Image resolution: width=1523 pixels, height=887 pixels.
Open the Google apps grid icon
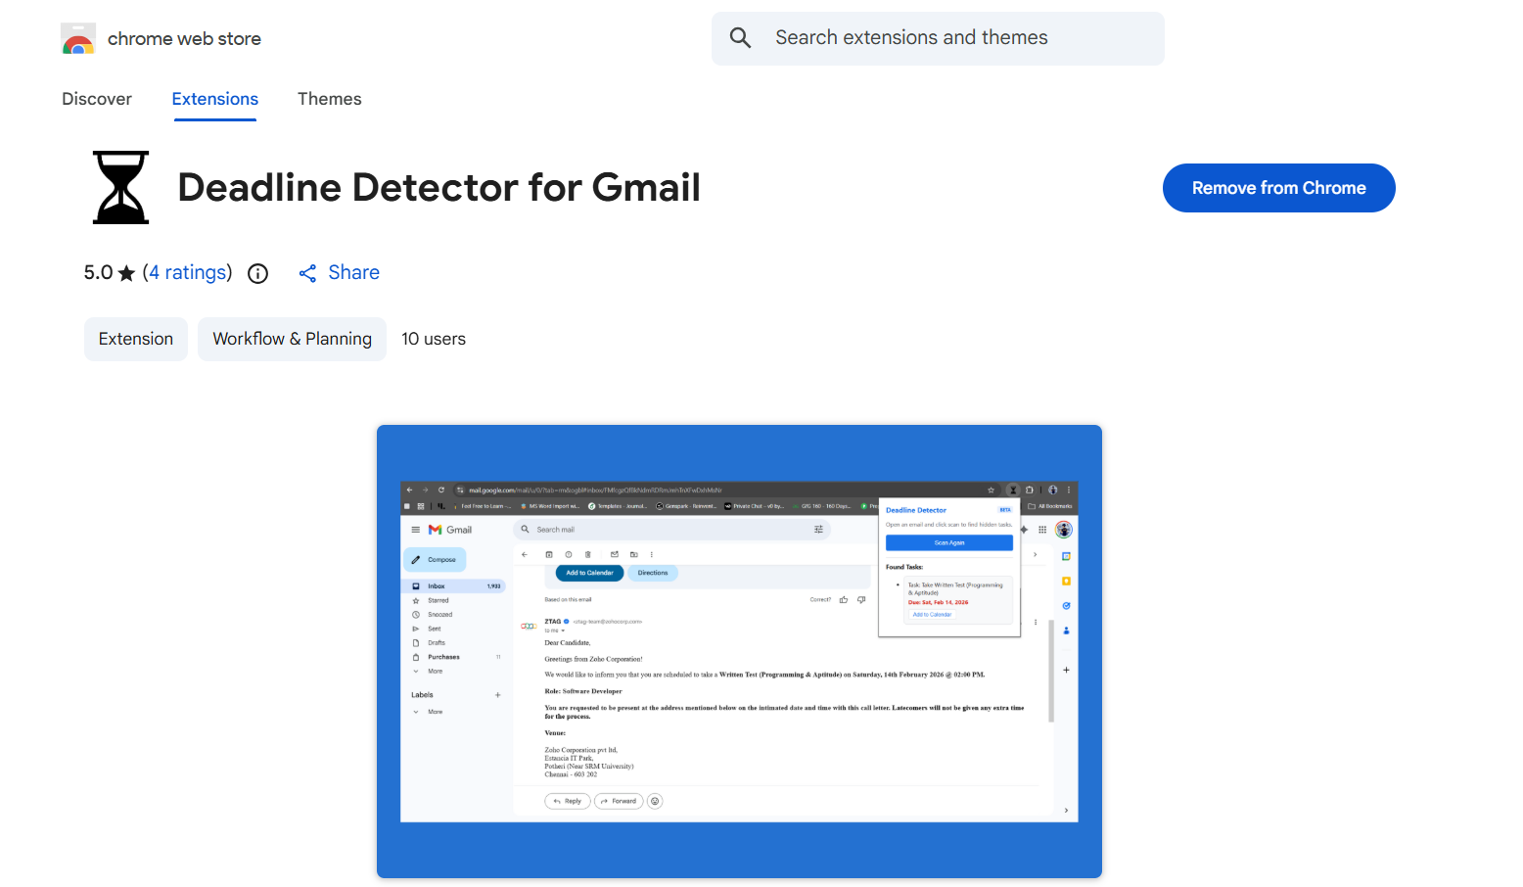[1042, 530]
